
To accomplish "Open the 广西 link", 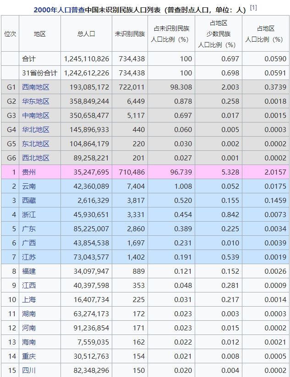I will [29, 243].
